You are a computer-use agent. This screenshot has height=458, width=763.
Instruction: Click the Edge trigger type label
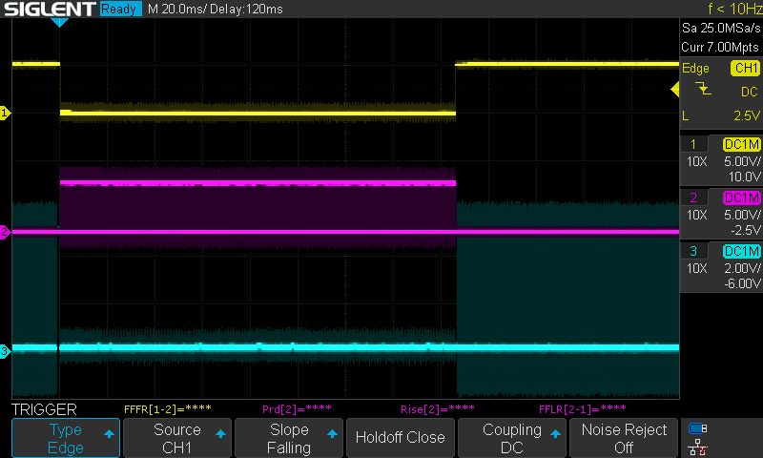(x=695, y=69)
